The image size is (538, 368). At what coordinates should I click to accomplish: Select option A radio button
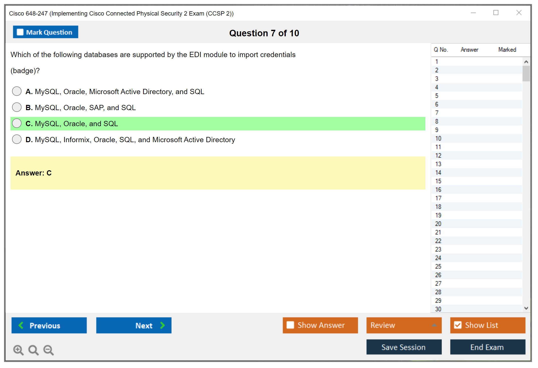17,91
